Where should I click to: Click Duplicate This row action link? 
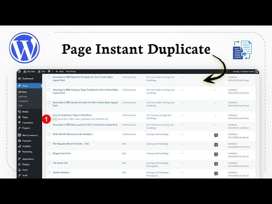87,119
